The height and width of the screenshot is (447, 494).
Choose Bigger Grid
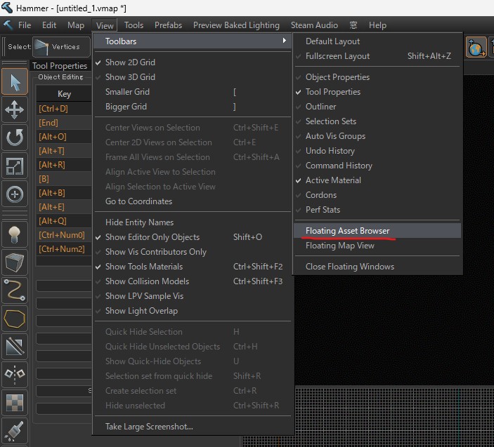click(x=193, y=107)
